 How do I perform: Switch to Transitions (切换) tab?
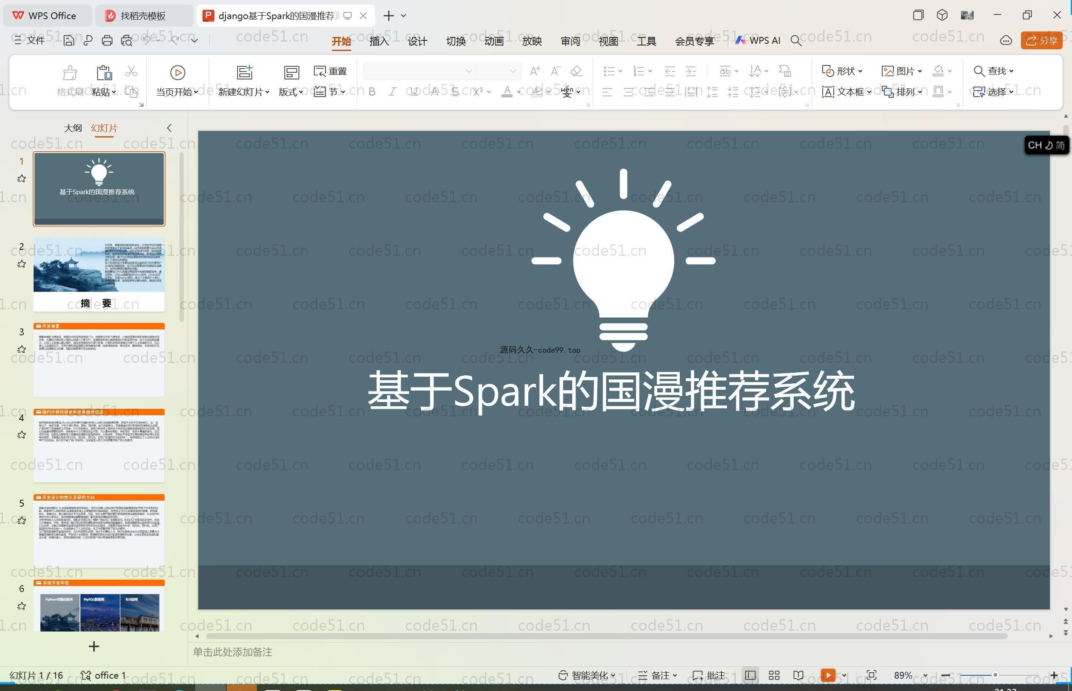click(x=456, y=41)
